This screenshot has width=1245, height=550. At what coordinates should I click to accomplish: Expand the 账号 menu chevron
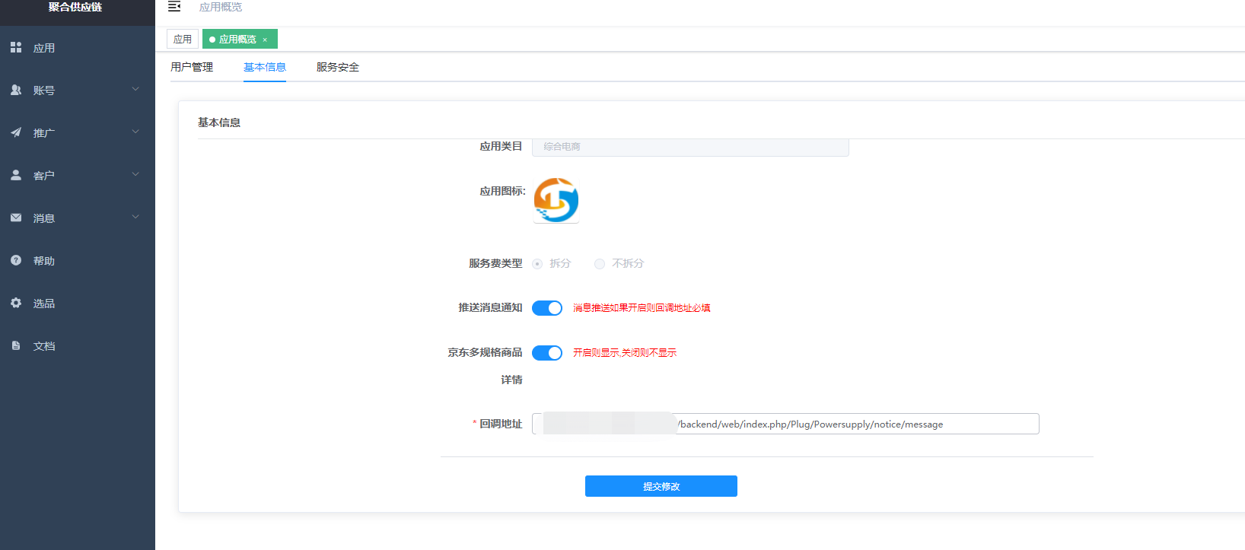[x=135, y=89]
